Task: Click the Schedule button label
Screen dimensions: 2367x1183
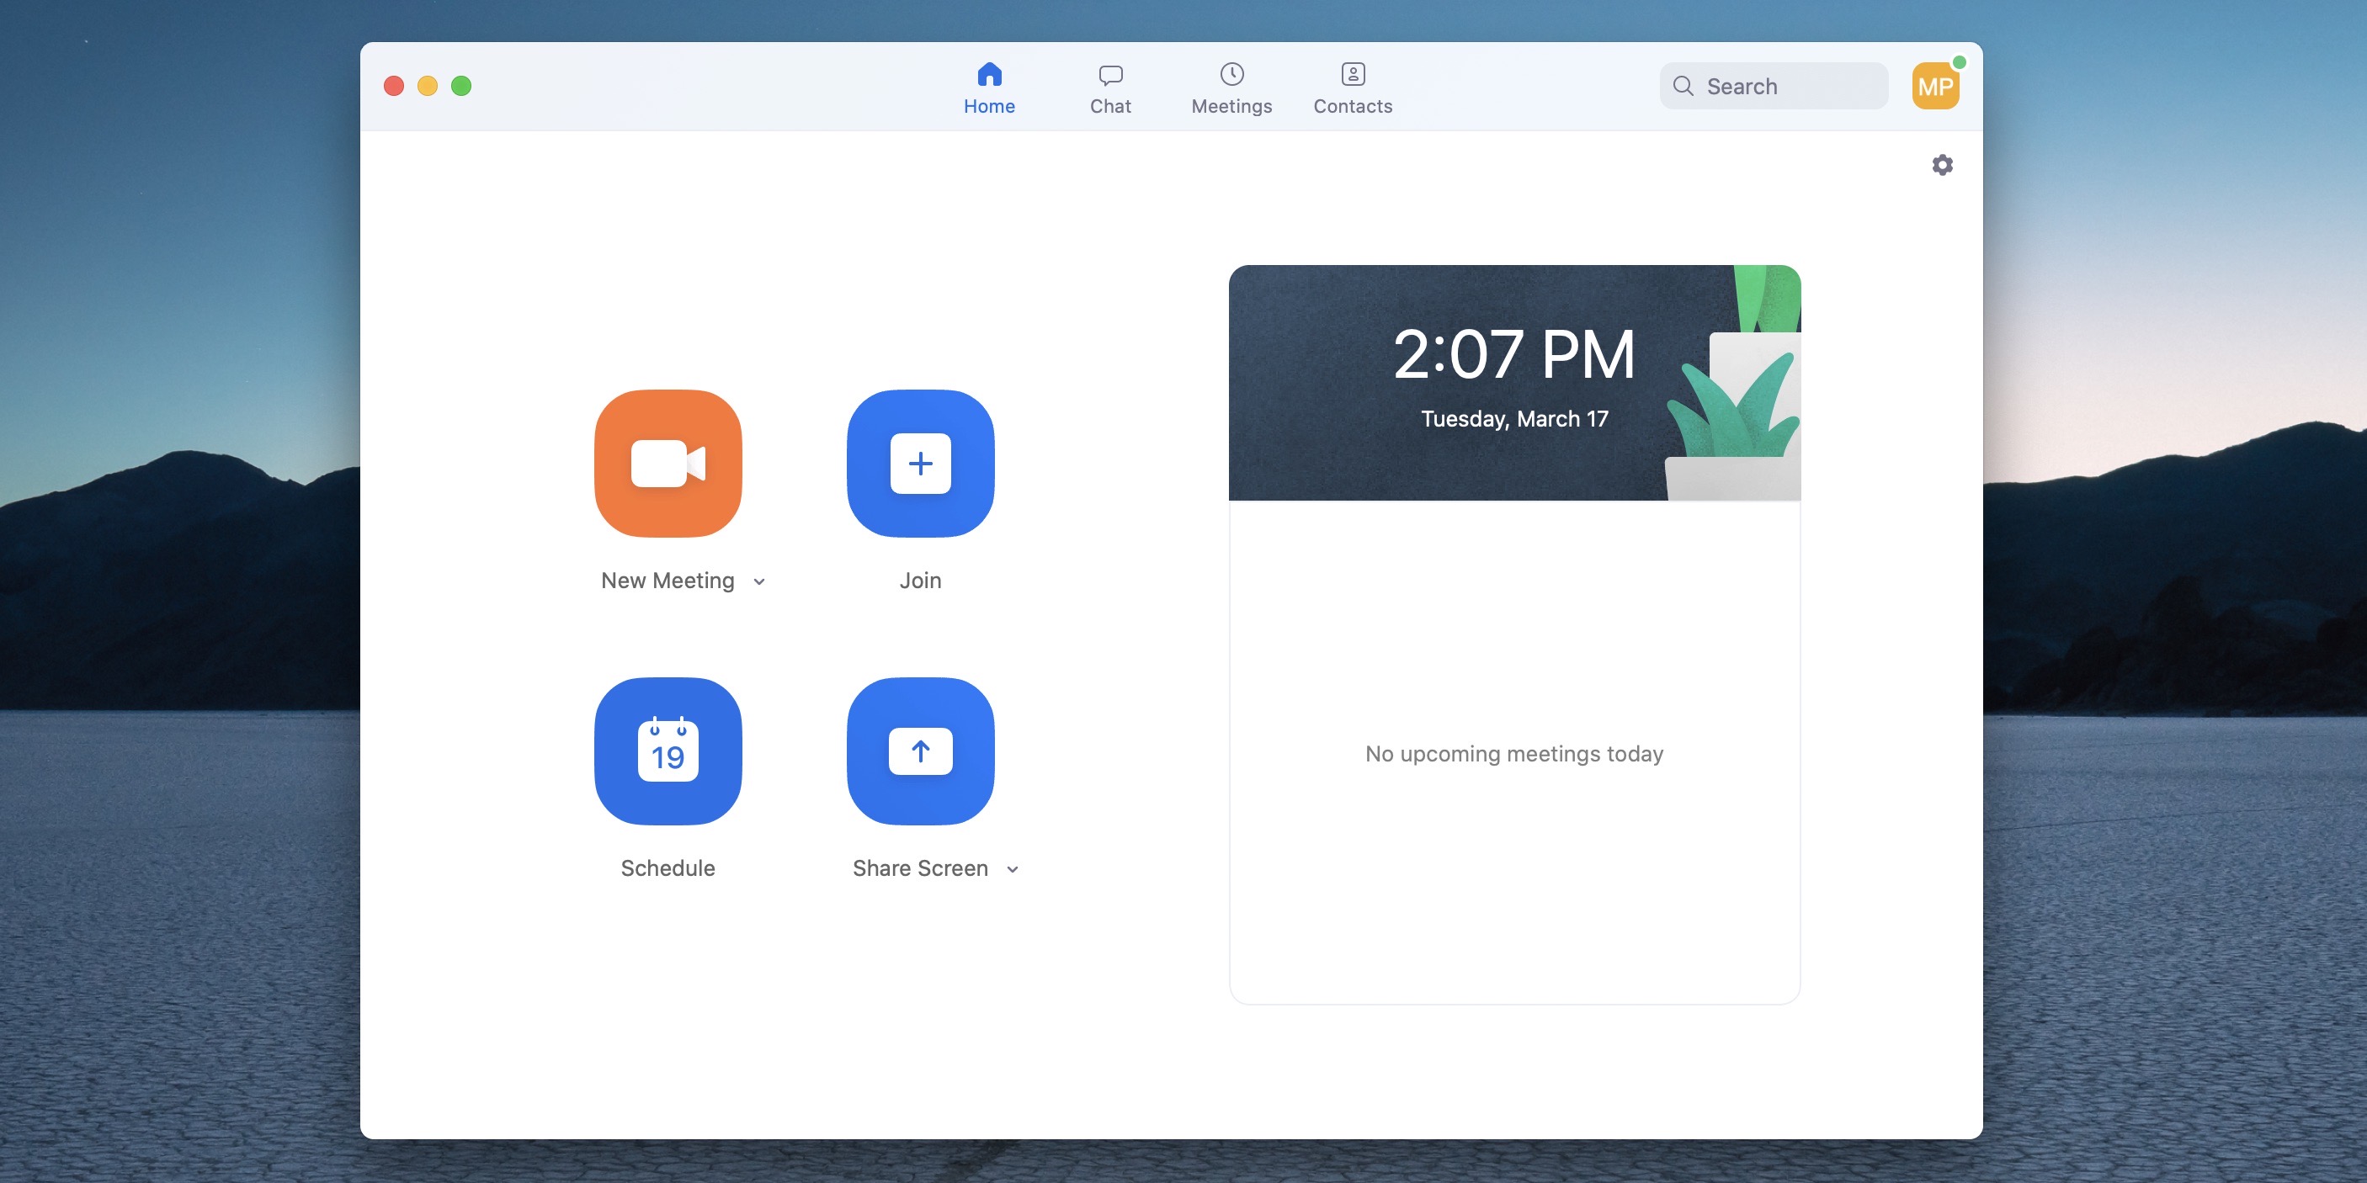Action: pyautogui.click(x=668, y=867)
